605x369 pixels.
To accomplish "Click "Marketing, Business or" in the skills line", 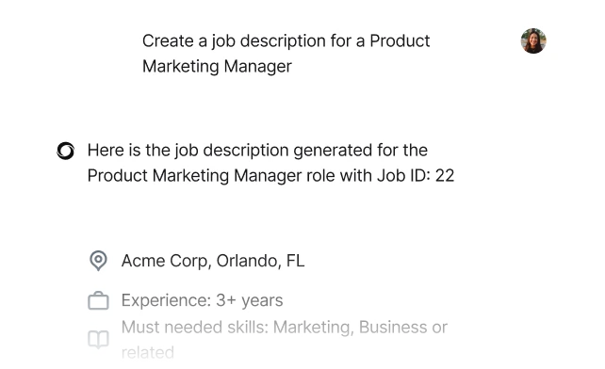I will (360, 328).
